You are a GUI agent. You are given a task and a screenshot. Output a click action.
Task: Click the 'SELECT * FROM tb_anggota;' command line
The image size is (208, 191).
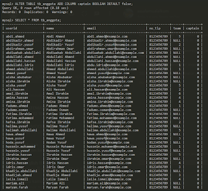point(32,20)
